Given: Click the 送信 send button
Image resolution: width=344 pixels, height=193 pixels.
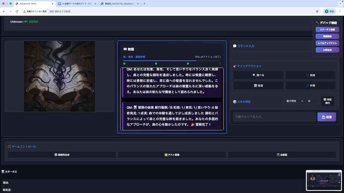Looking at the screenshot, I should pyautogui.click(x=326, y=117).
